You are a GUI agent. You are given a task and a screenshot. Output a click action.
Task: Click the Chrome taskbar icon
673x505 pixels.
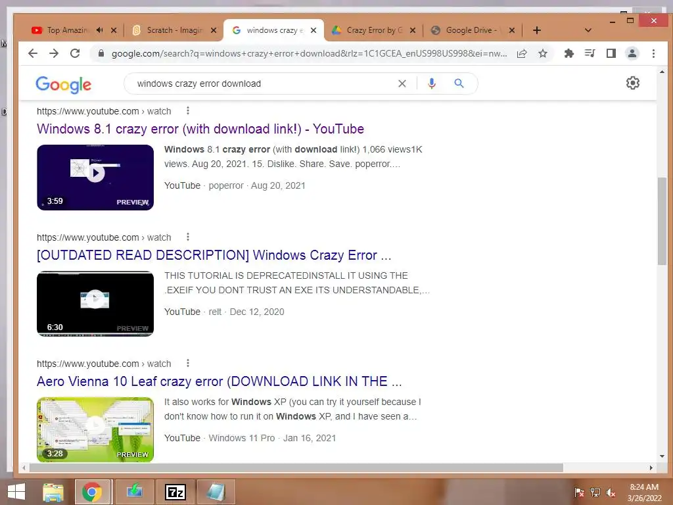pos(92,492)
